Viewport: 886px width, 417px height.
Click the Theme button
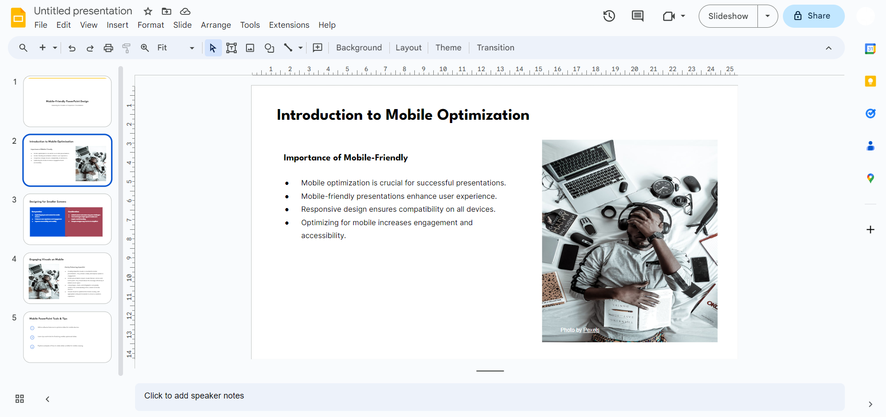(448, 48)
